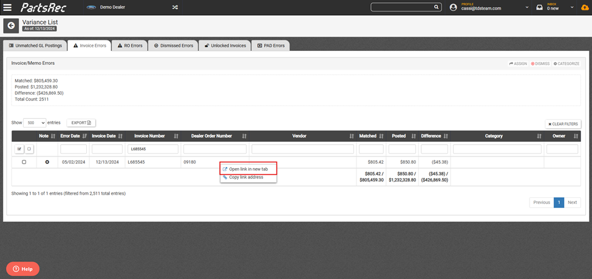Click the deselect-all empty box button
Image resolution: width=592 pixels, height=279 pixels.
[x=29, y=149]
